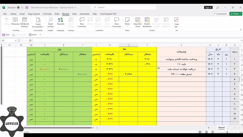Expand the Hide Ink dropdown
243x137 pixels.
177,22
